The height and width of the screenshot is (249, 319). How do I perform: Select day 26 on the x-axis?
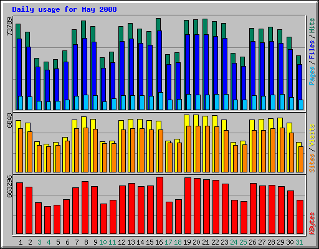click(x=252, y=242)
